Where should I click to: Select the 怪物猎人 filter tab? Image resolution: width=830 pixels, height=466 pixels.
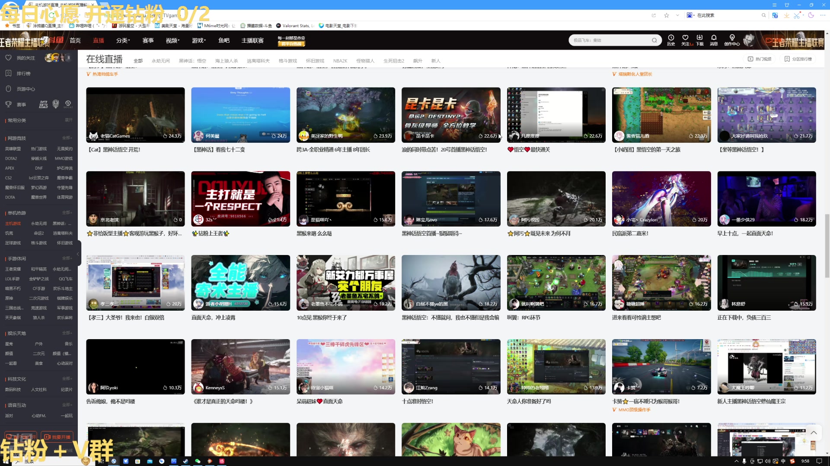pos(365,61)
